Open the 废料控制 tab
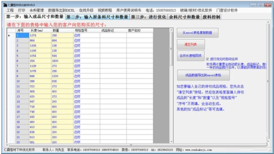 (211, 17)
